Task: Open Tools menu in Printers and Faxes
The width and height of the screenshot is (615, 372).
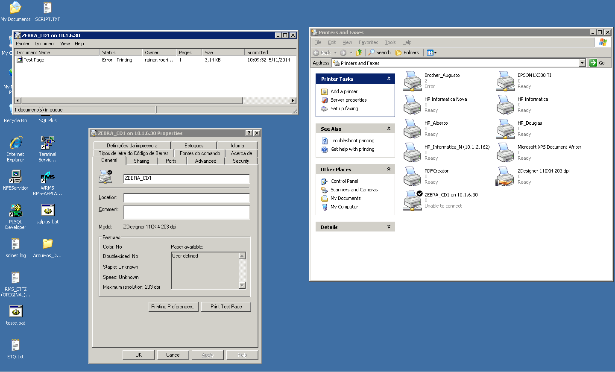Action: [390, 42]
